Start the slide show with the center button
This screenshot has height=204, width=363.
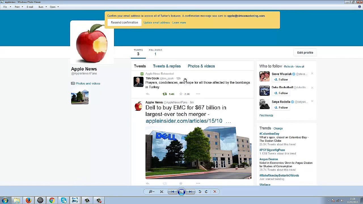tap(181, 192)
